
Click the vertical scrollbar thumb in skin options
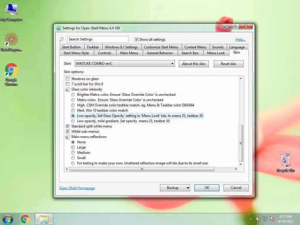pos(241,143)
